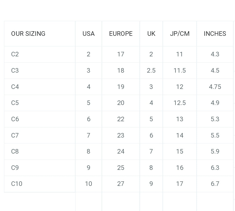Click the C7 size row label
Viewport: 235px width, 211px height.
(15, 135)
